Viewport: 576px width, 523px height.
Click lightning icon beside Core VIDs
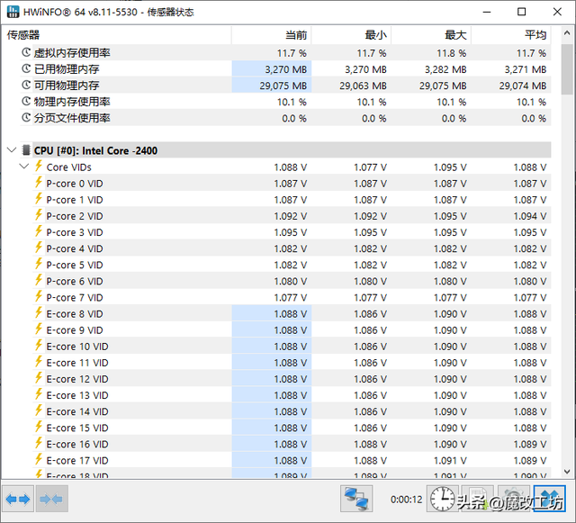(39, 167)
